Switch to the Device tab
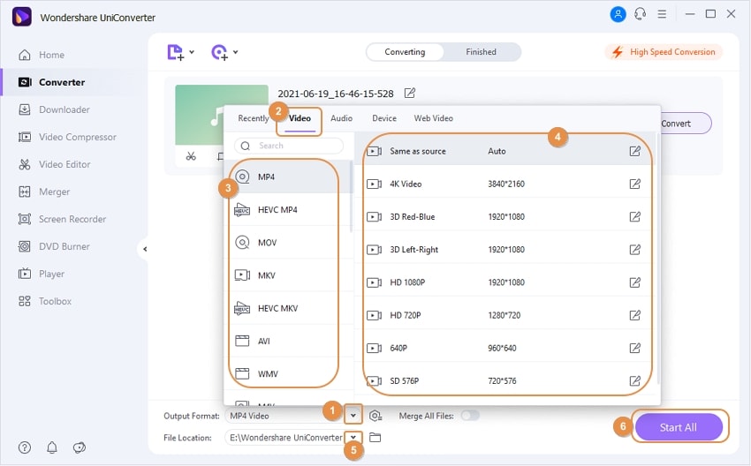Screen dimensions: 751x466 [x=384, y=118]
